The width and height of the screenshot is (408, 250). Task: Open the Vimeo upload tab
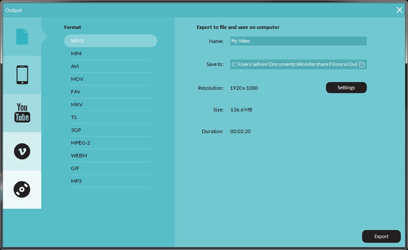[x=22, y=151]
